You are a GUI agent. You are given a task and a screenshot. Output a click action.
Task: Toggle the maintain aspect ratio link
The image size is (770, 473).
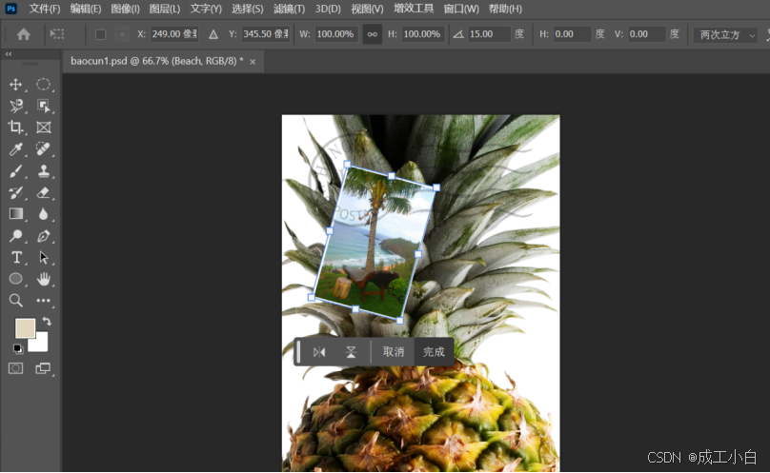click(x=373, y=34)
